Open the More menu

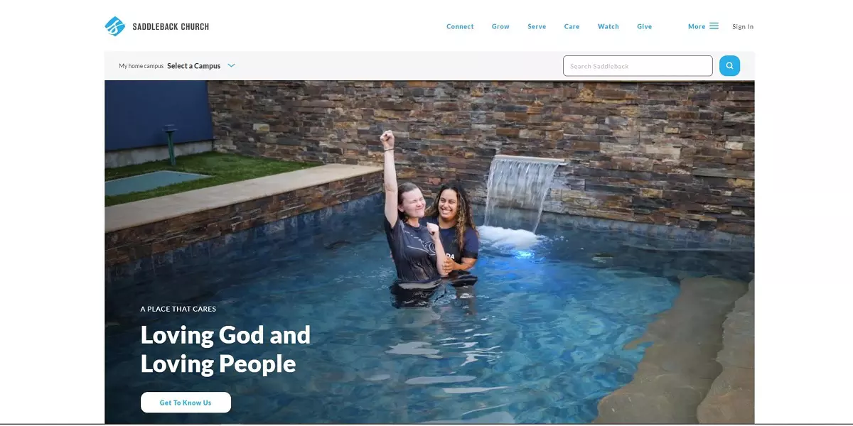697,26
